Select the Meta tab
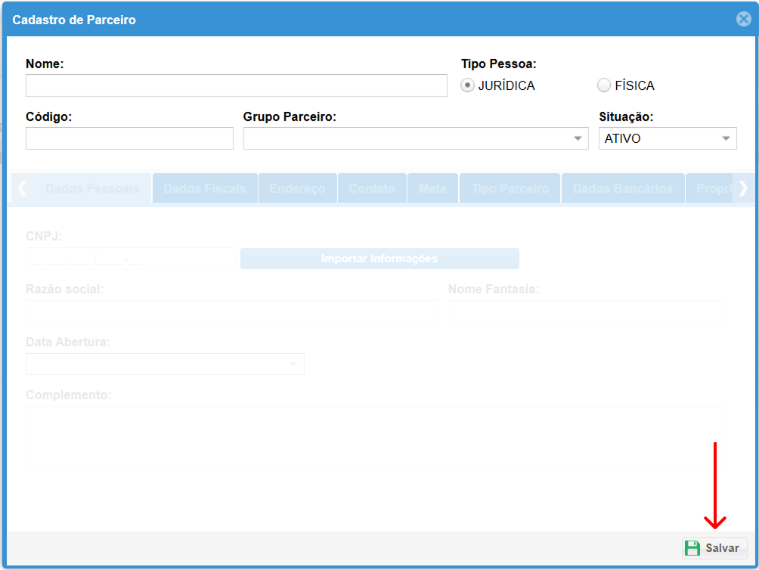759x570 pixels. pyautogui.click(x=432, y=188)
